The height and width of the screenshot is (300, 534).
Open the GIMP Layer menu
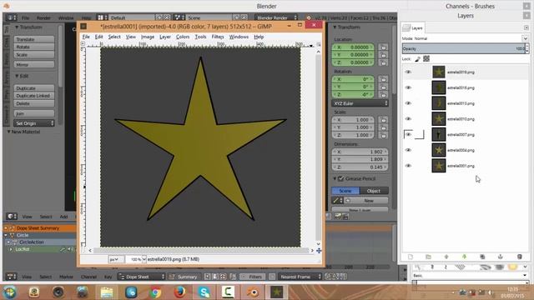tap(165, 37)
